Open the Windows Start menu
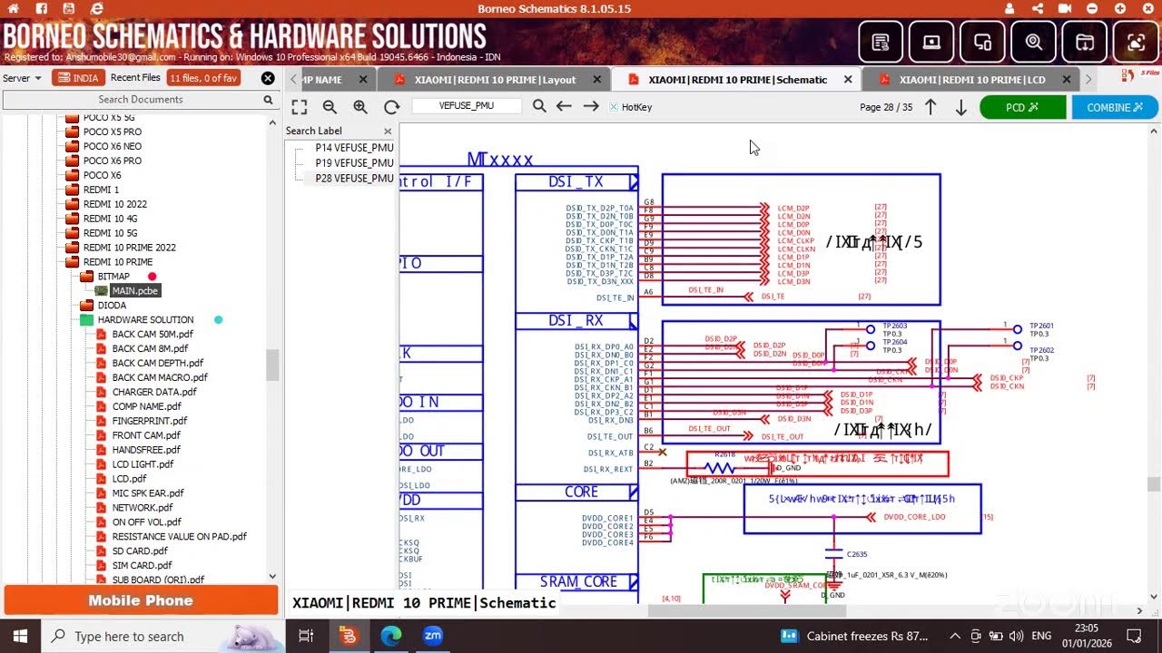 click(20, 636)
